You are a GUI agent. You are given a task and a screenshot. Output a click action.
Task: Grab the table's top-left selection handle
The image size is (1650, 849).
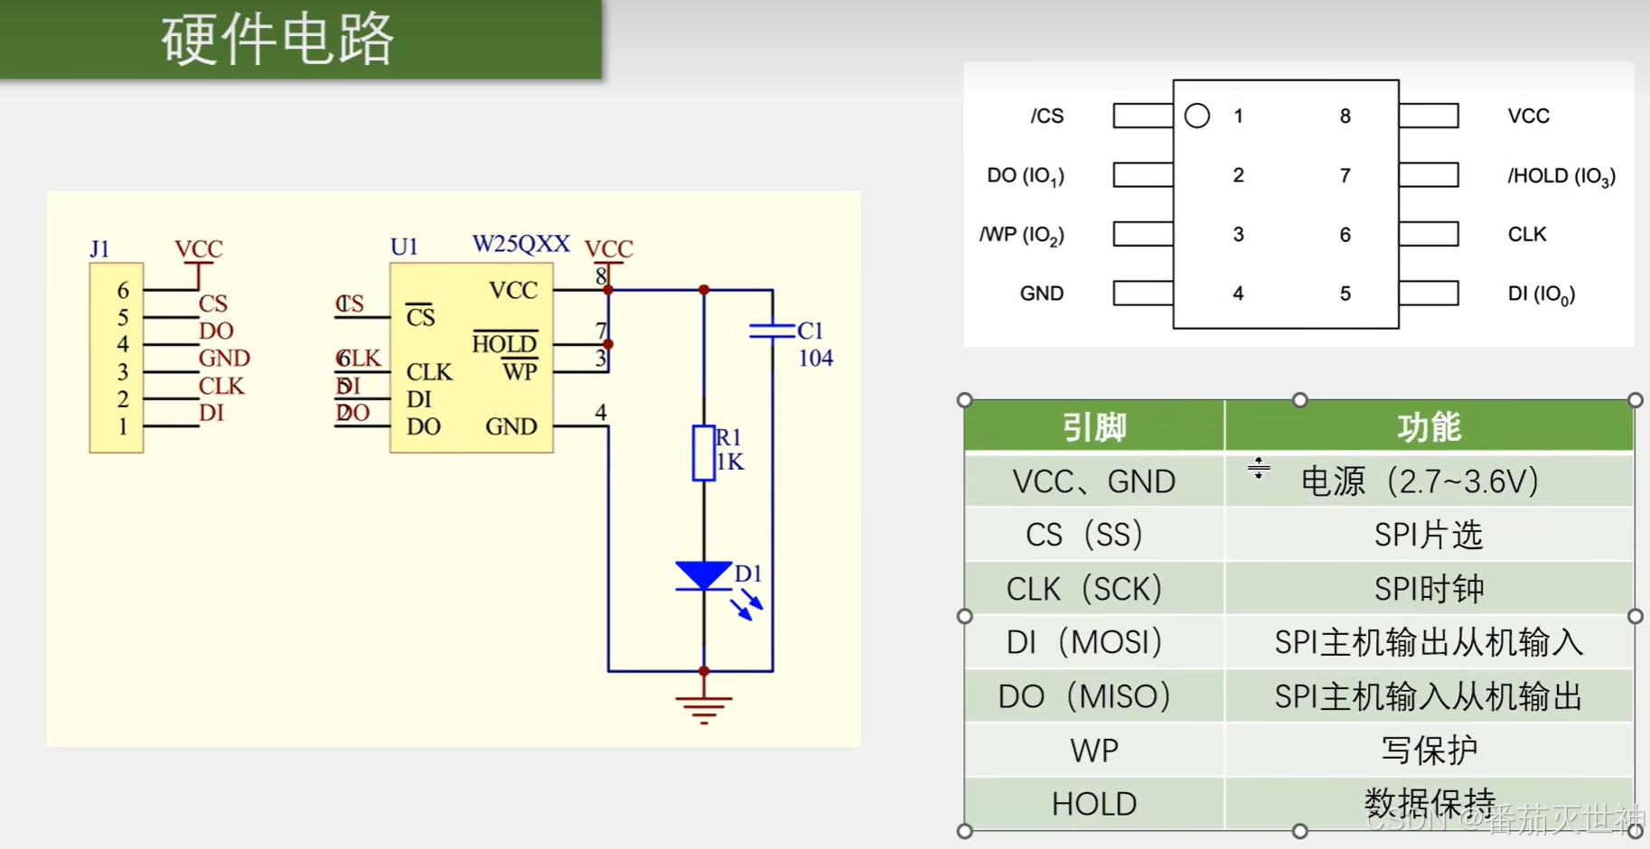click(x=965, y=400)
